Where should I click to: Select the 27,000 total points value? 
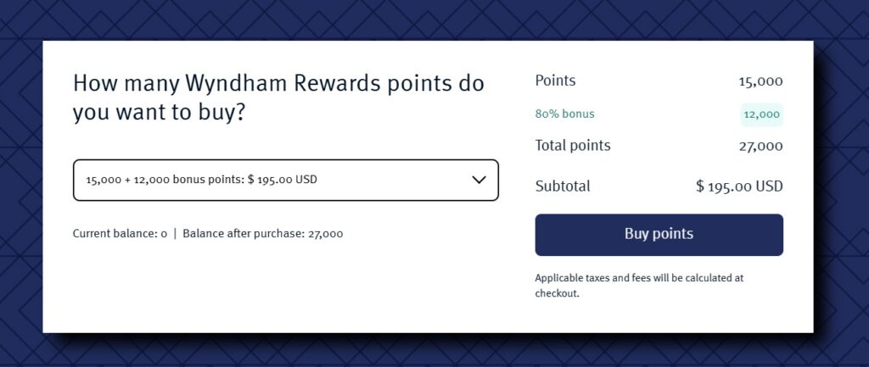(x=760, y=147)
